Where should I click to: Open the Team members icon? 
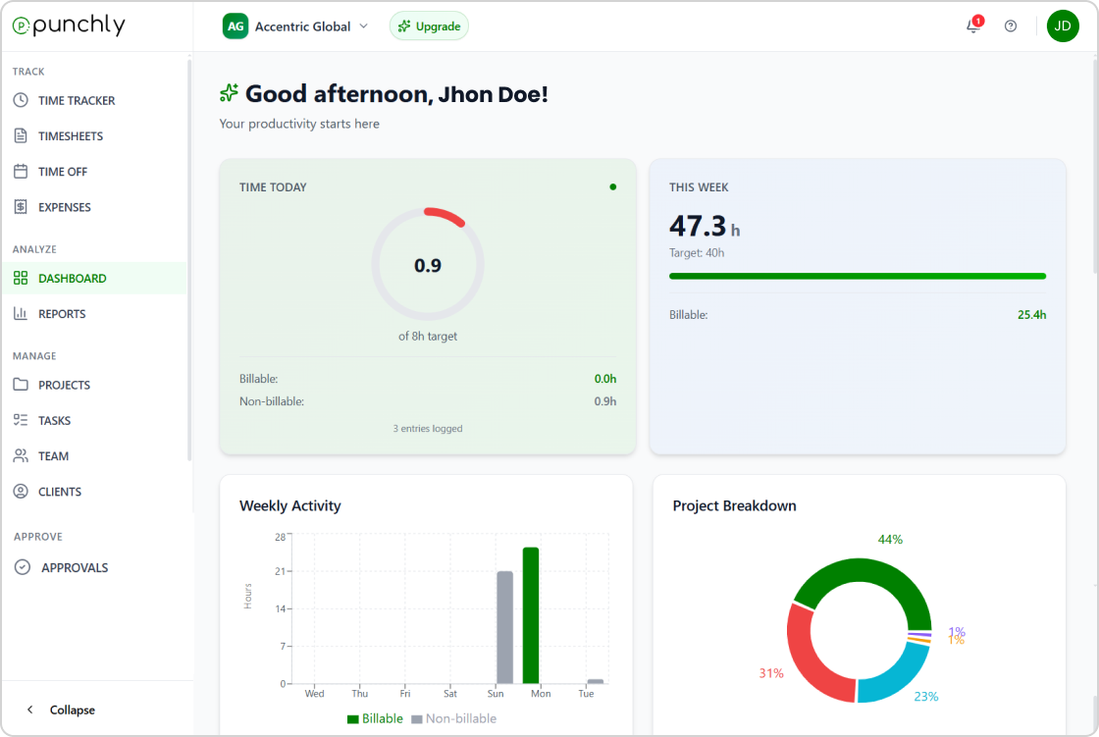(x=22, y=455)
